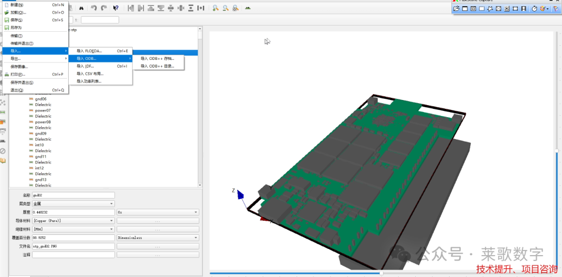
Task: Click capture scrolling window icon in FastStone
Action: (x=507, y=9)
